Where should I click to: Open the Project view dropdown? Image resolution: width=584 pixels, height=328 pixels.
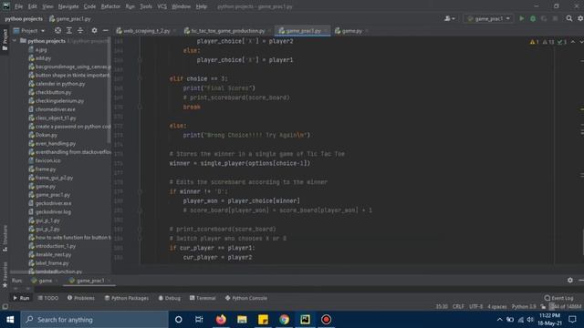29,30
